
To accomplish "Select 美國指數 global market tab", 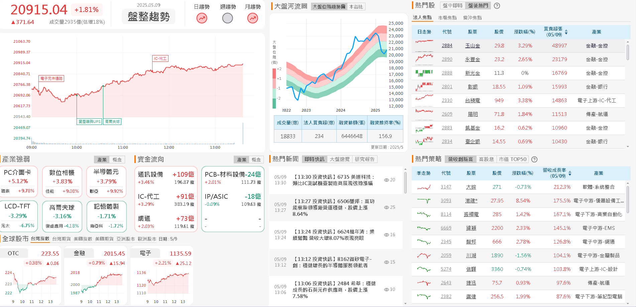I will click(x=83, y=239).
